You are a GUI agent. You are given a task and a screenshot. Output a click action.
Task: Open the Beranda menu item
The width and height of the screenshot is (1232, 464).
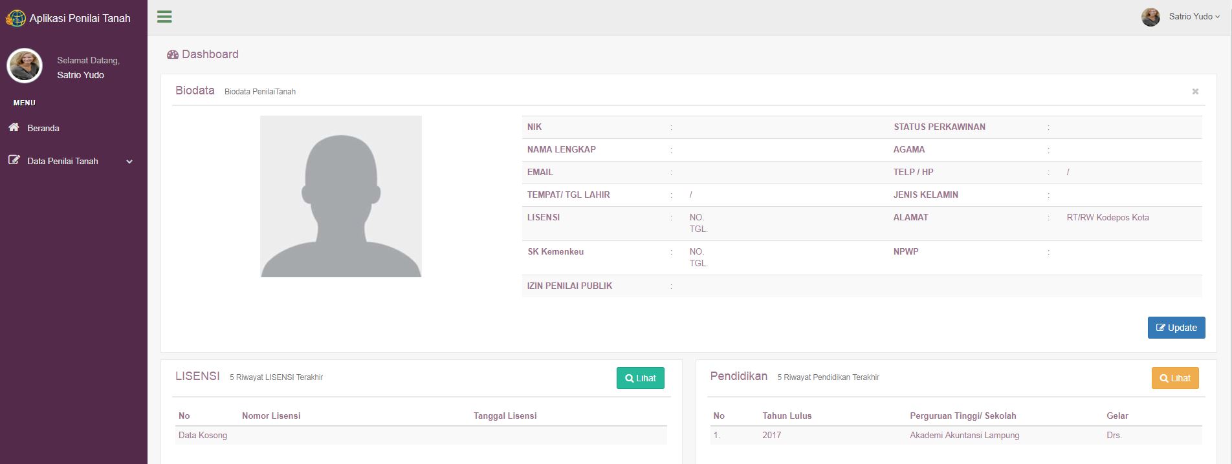[43, 128]
